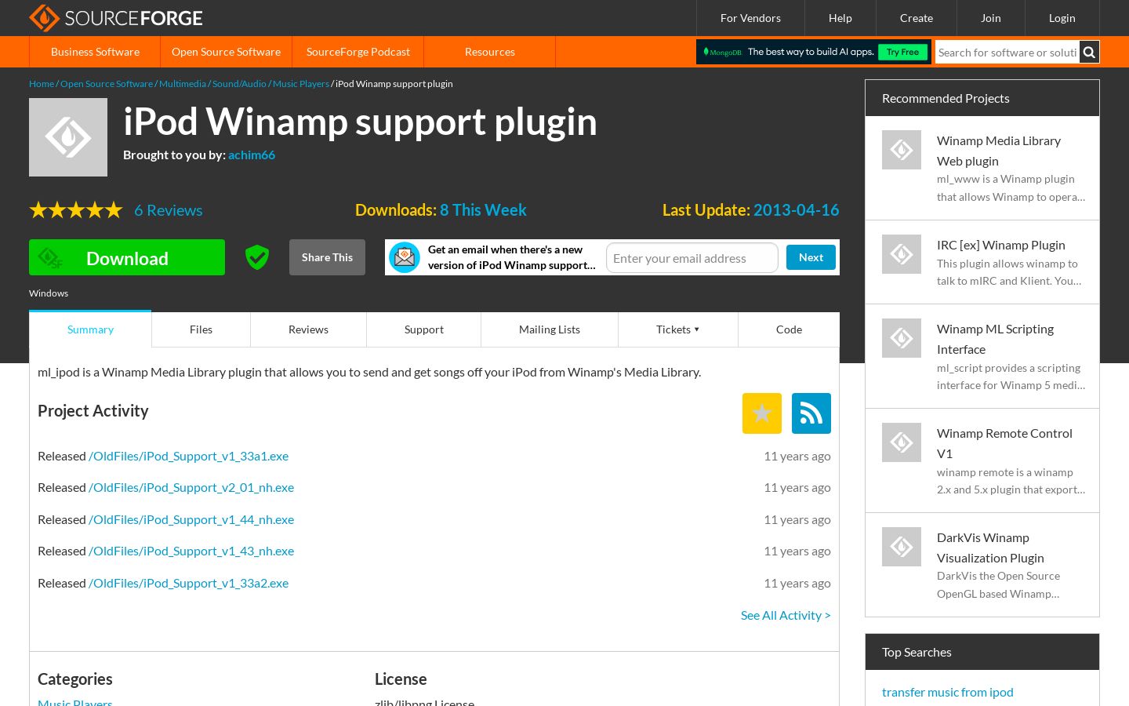Click the Multimedia breadcrumb link
The width and height of the screenshot is (1129, 706).
(x=183, y=84)
